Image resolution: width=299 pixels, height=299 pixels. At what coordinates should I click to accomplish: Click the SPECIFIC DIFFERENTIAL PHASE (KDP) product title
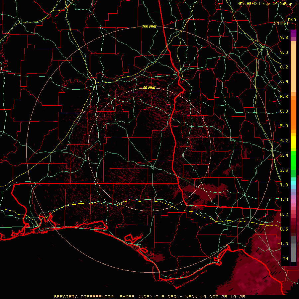click(104, 297)
